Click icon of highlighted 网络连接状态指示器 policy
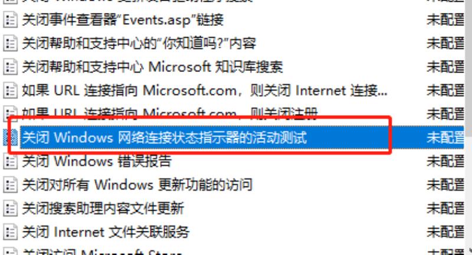 pos(10,138)
